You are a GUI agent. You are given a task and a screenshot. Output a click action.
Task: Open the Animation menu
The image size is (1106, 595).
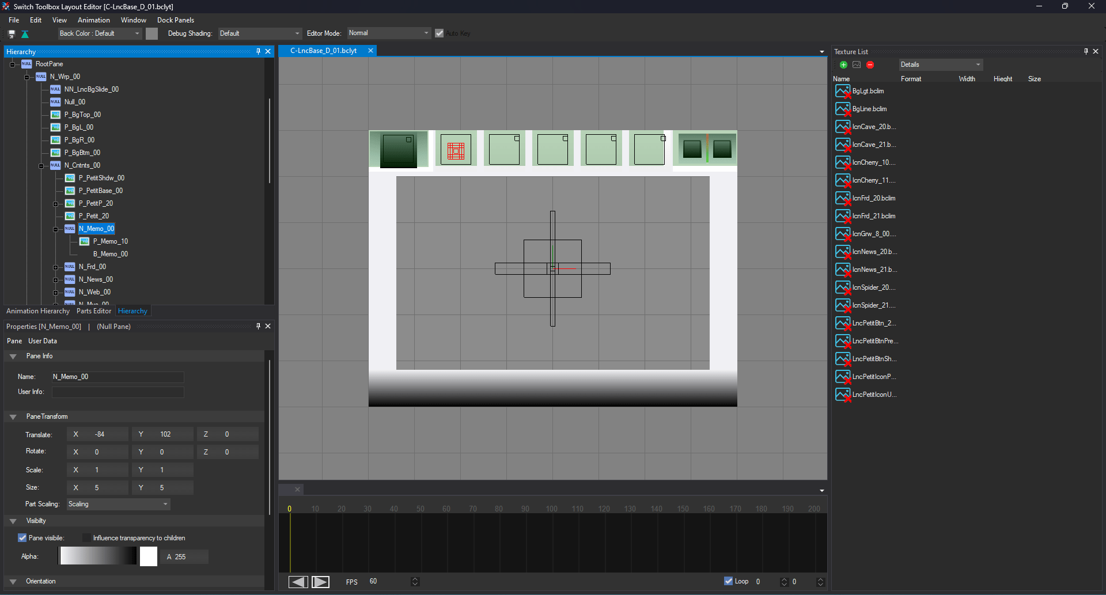click(93, 20)
